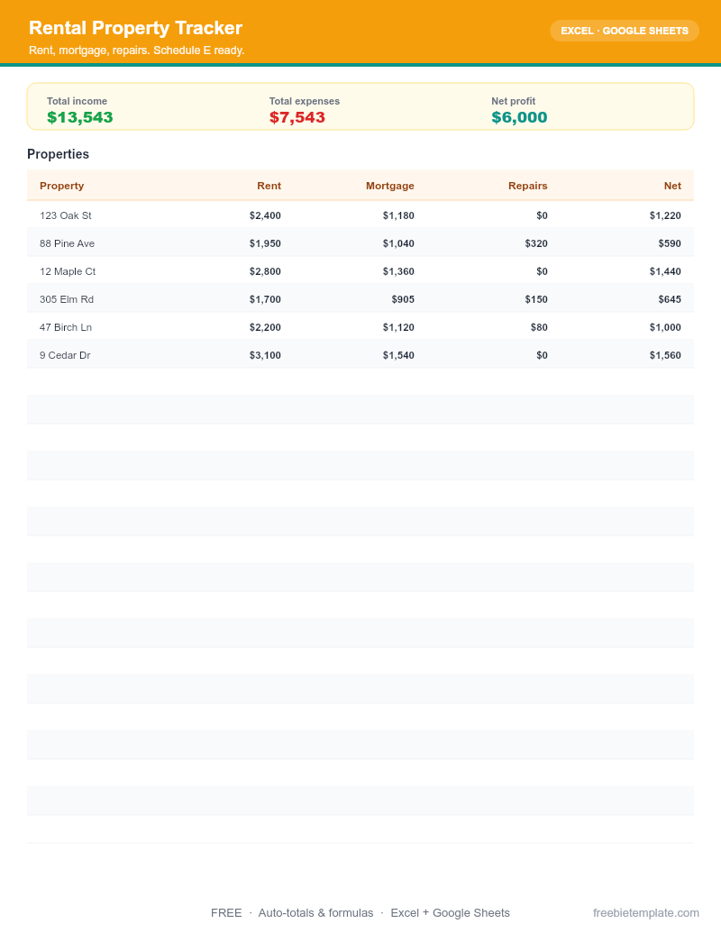Select the subtitle 'Rent, mortgage, repairs. Schedule E ready.'

click(x=137, y=50)
